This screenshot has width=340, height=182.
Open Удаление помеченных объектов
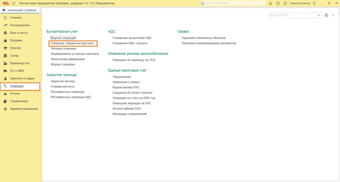pos(204,38)
